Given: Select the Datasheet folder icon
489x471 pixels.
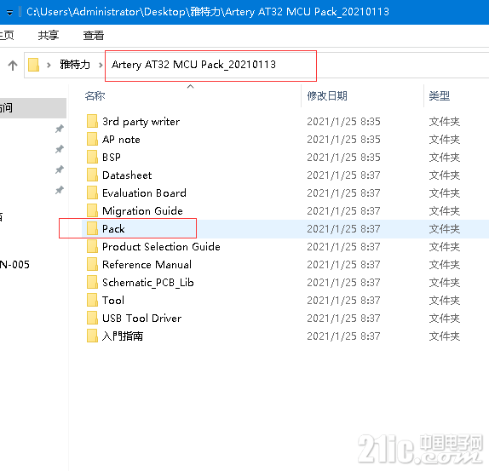Looking at the screenshot, I should tap(92, 175).
